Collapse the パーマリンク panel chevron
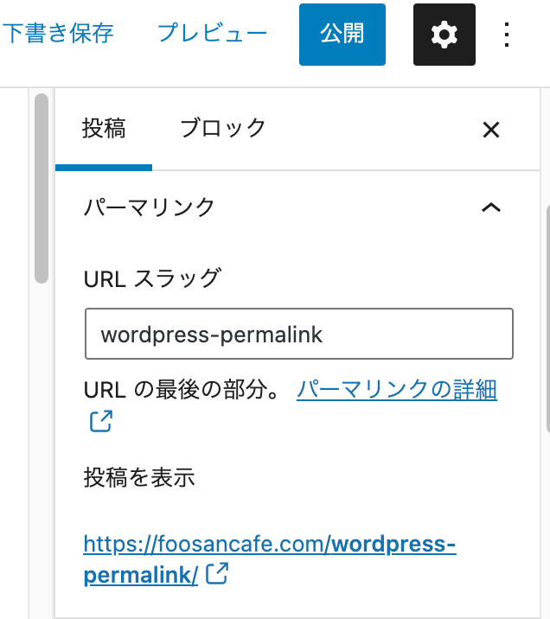550x619 pixels. point(490,207)
